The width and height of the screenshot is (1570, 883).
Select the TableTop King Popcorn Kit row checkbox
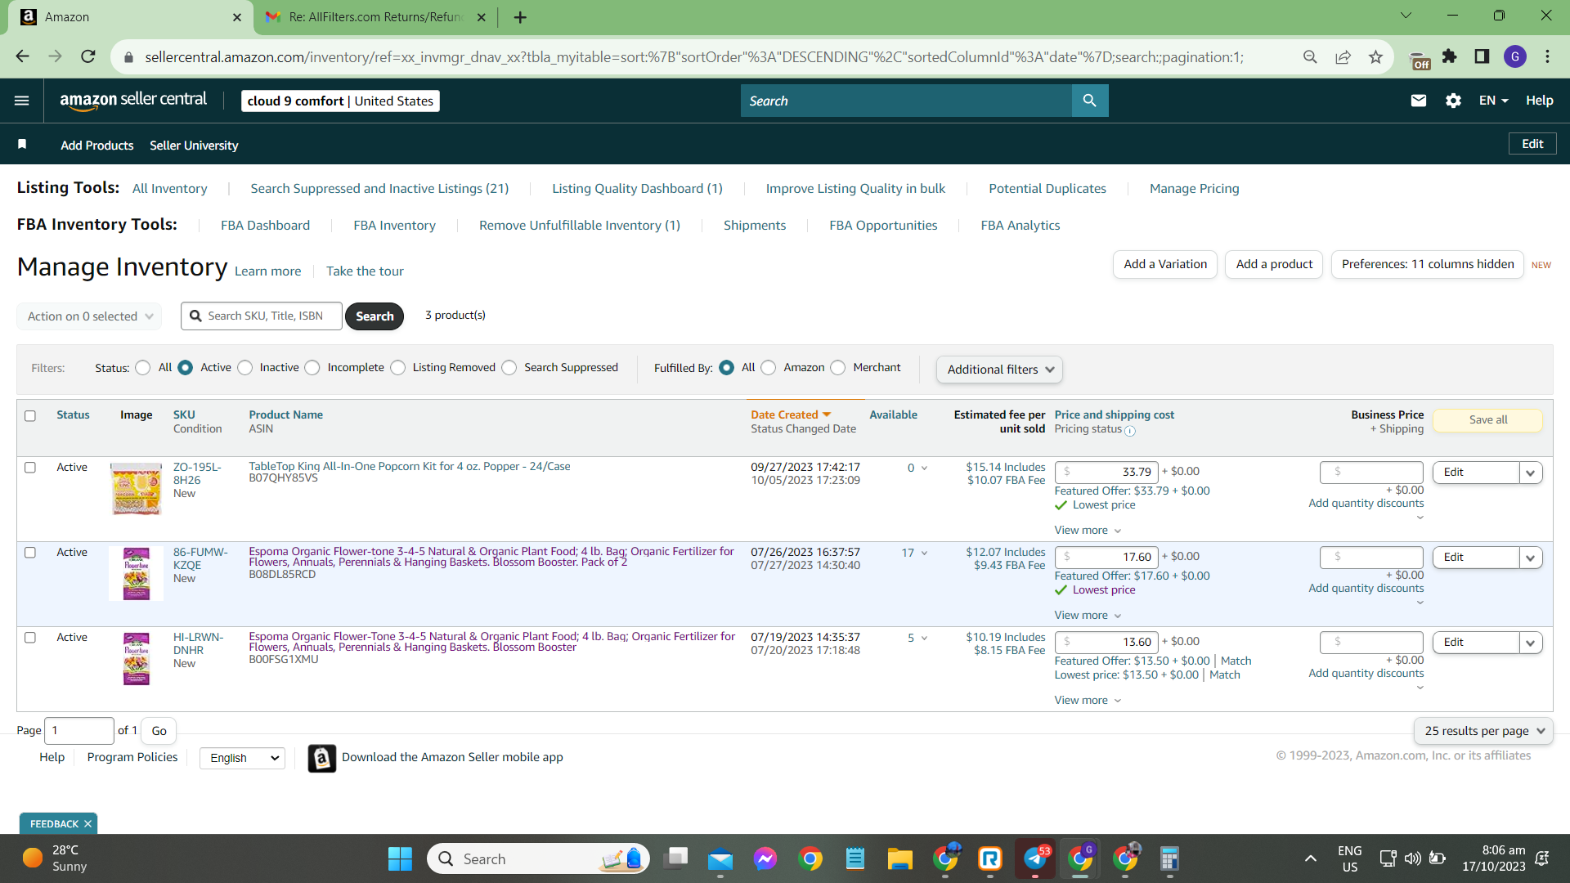[30, 468]
